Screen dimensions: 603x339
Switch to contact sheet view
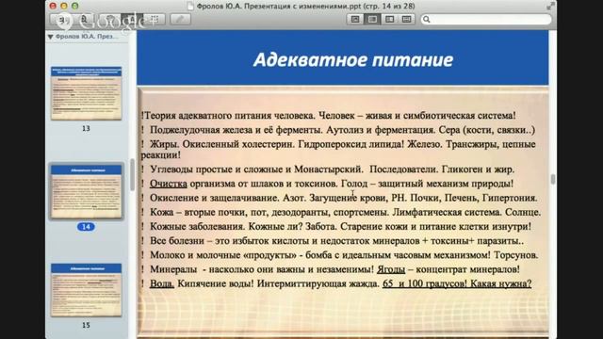pyautogui.click(x=406, y=19)
